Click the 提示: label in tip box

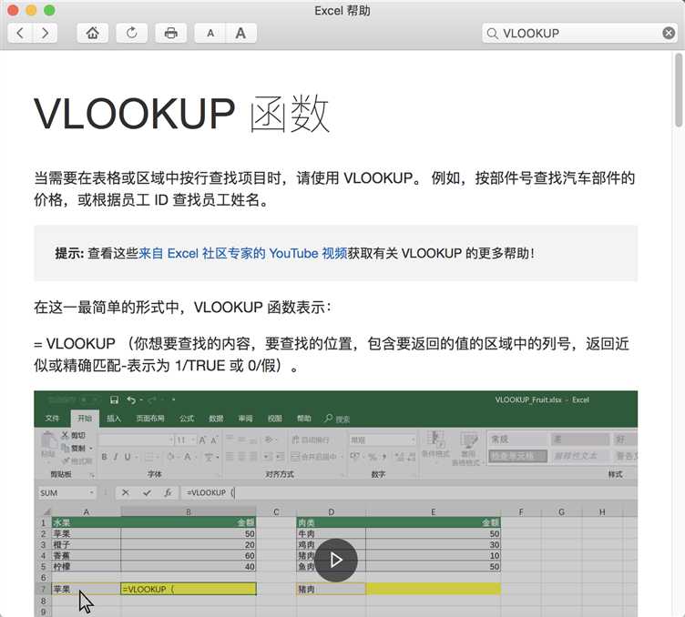[x=69, y=254]
